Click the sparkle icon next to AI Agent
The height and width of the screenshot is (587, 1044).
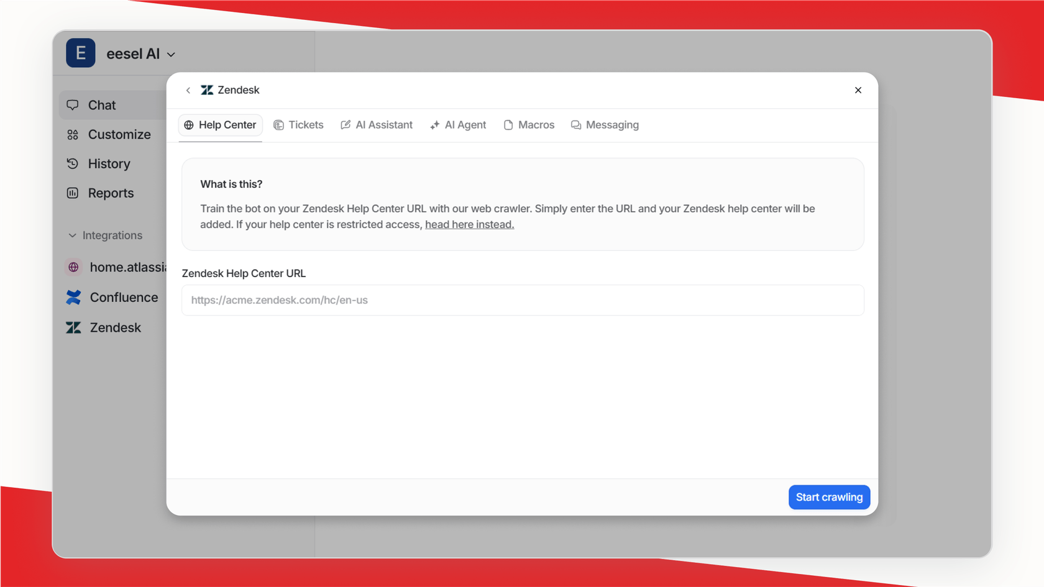pos(434,124)
